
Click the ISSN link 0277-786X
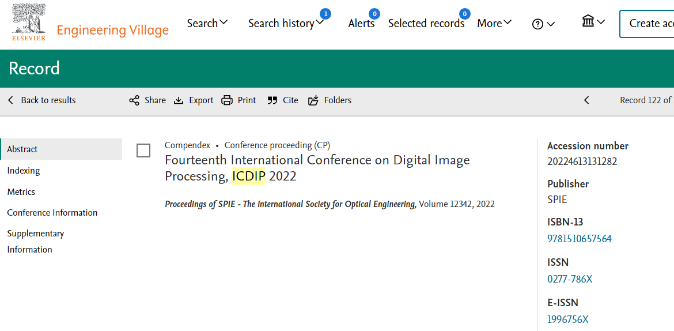(x=570, y=279)
